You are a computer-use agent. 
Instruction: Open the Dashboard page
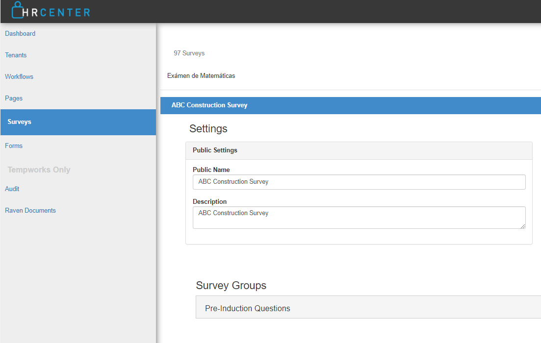pos(20,34)
